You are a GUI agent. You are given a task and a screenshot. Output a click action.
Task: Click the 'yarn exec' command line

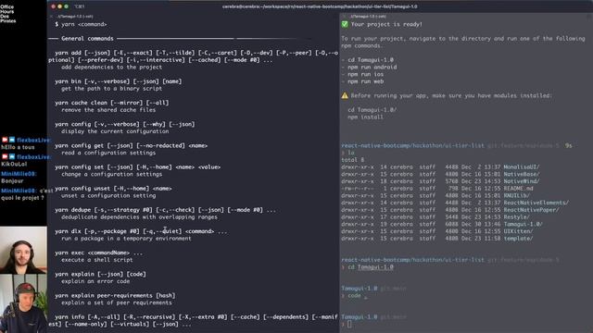click(98, 253)
